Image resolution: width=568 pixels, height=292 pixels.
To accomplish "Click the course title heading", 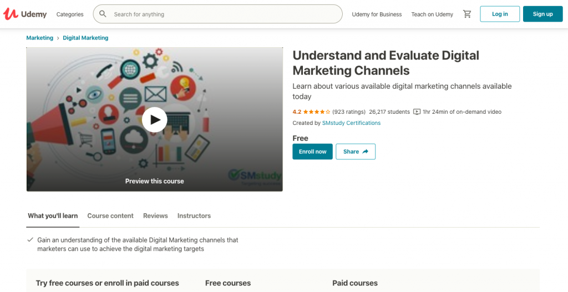I will [386, 63].
